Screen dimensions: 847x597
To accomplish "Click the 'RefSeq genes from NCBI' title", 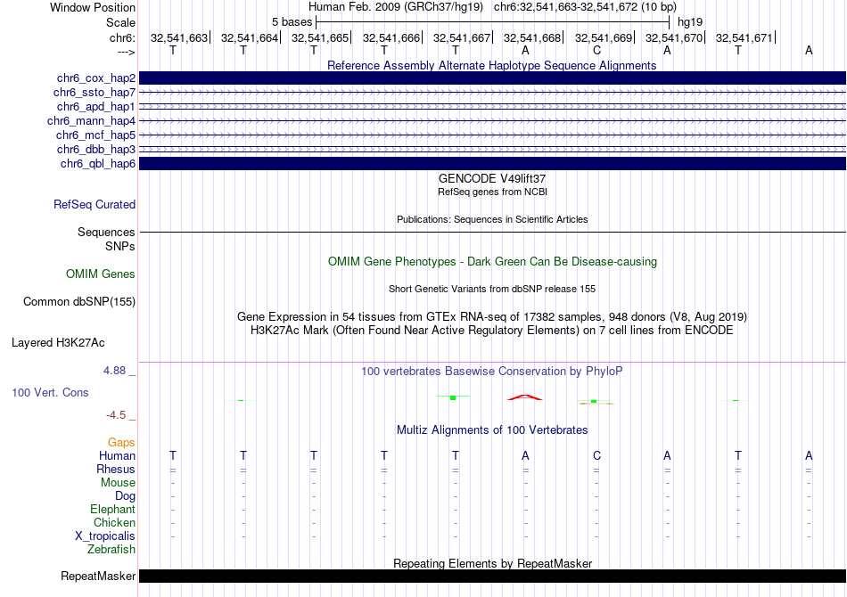I will (492, 192).
